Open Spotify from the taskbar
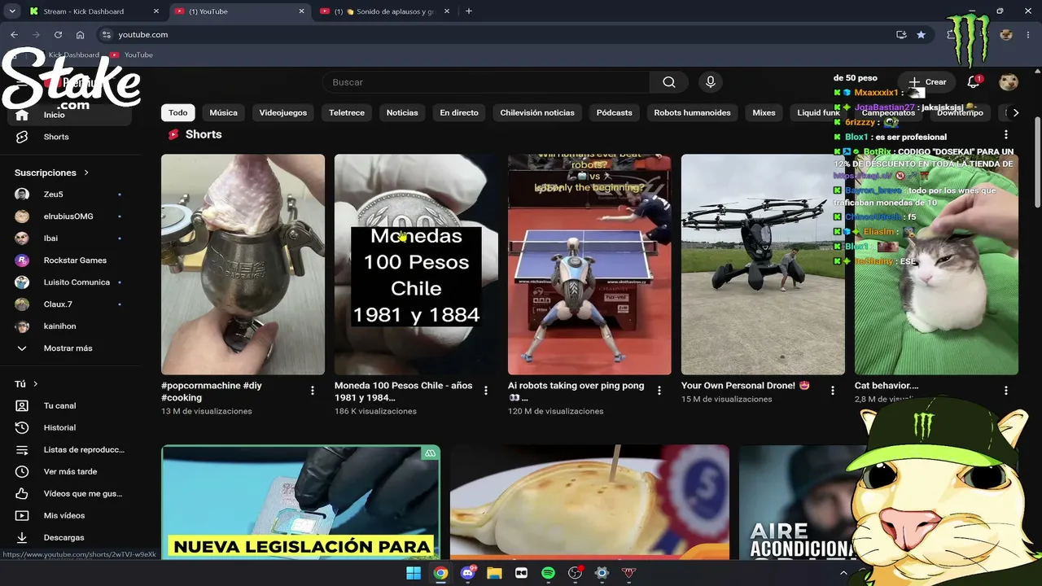 [x=548, y=573]
